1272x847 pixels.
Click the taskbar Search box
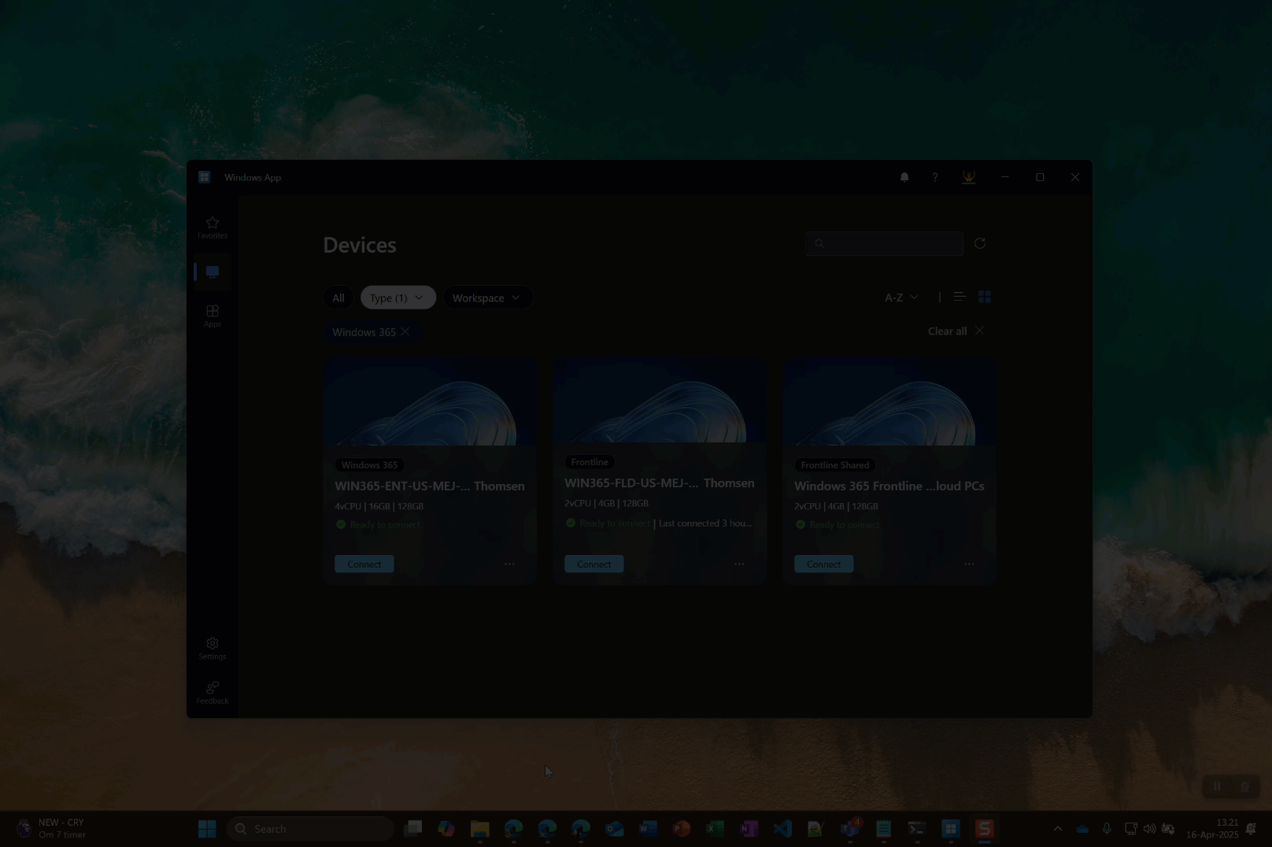[310, 829]
